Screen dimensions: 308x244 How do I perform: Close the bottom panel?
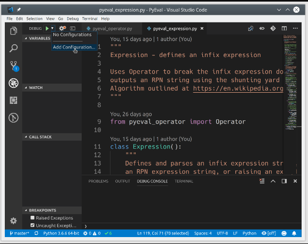tap(295, 181)
